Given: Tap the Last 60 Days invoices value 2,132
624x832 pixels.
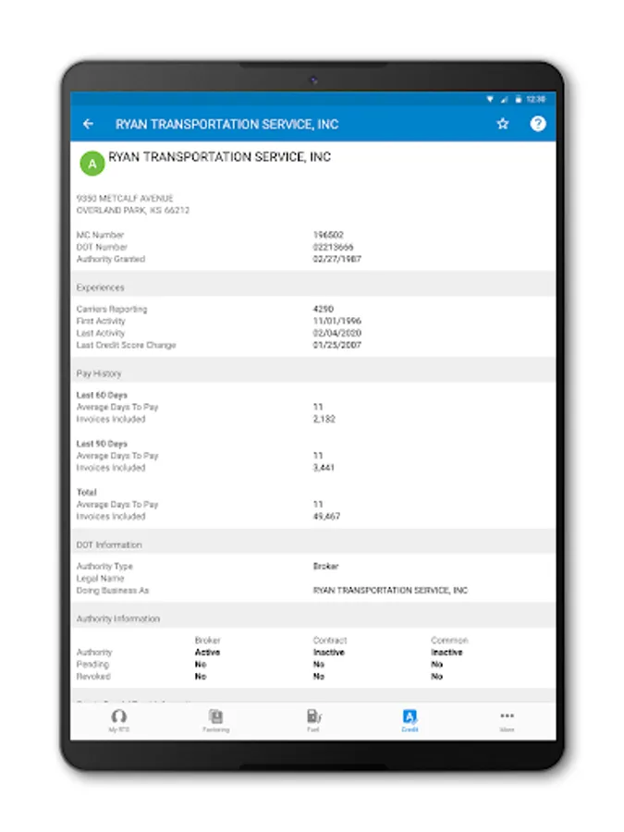Looking at the screenshot, I should coord(324,419).
